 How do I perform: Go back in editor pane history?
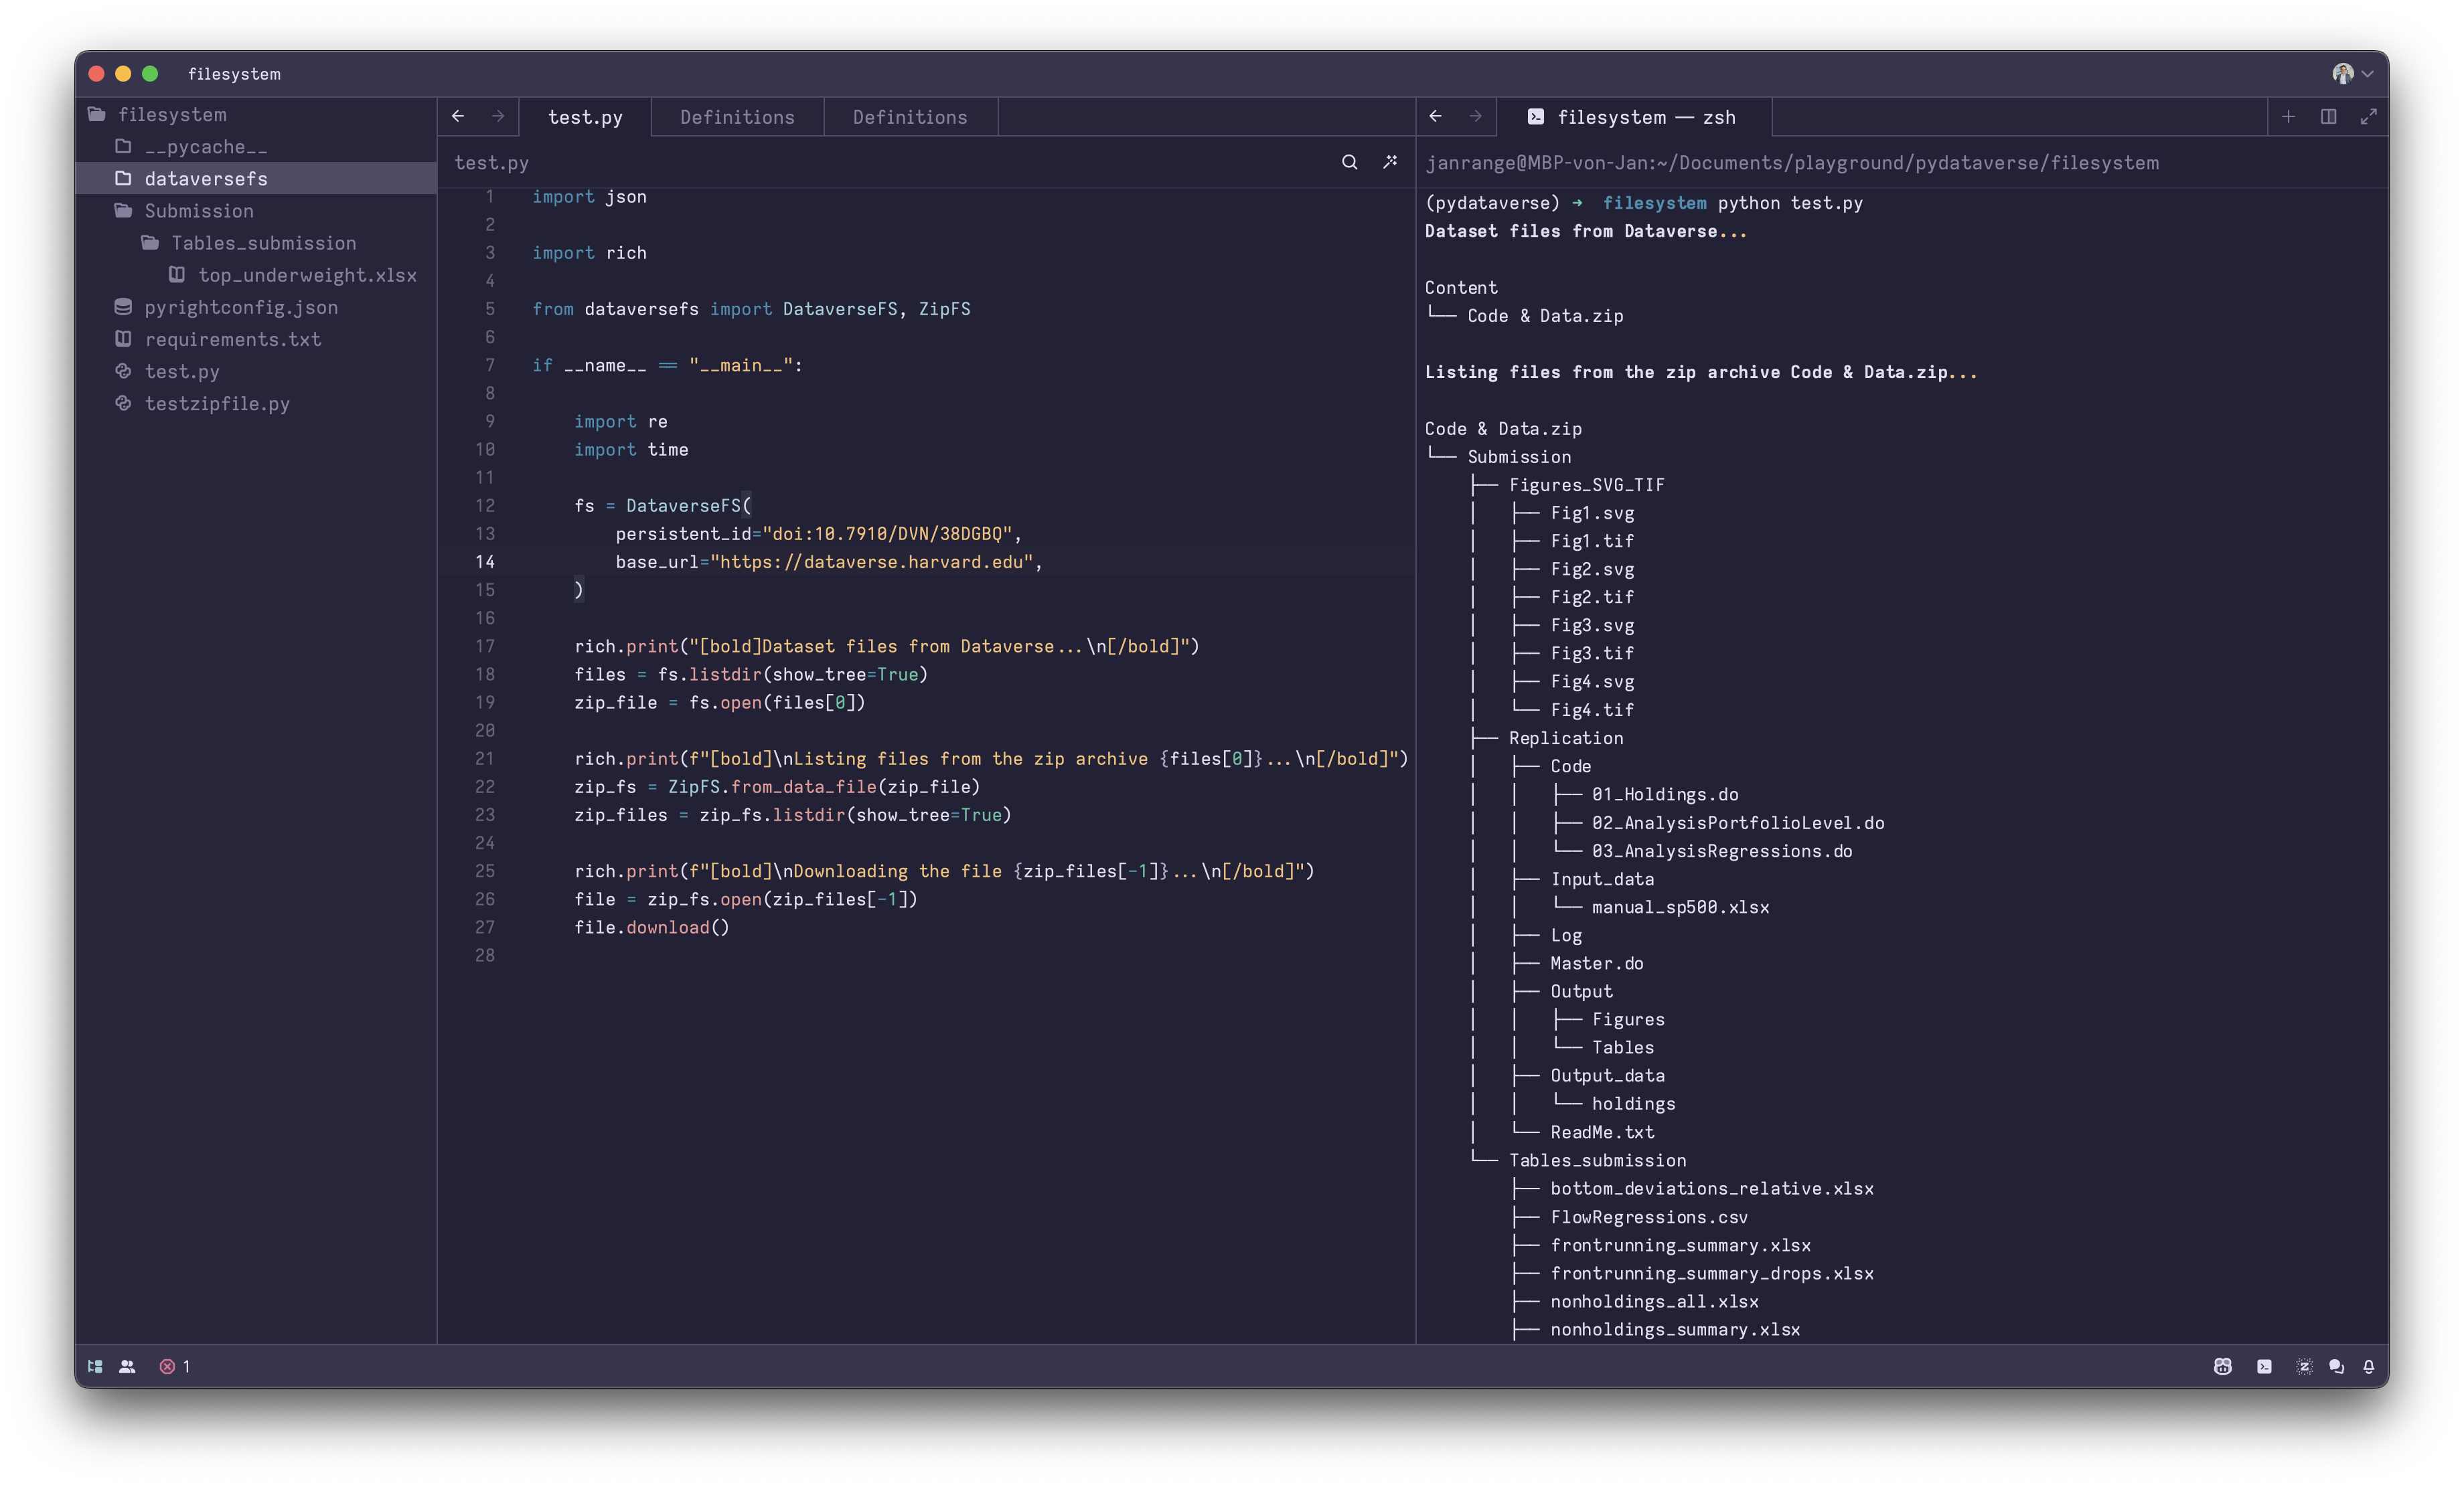point(458,117)
